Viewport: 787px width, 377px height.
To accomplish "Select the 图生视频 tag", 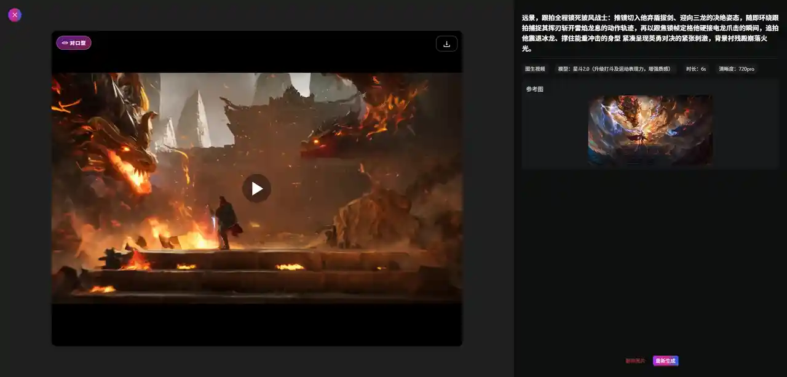I will click(535, 69).
